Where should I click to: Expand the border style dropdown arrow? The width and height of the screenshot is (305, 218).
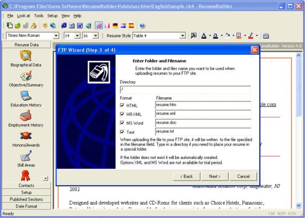pos(245,36)
